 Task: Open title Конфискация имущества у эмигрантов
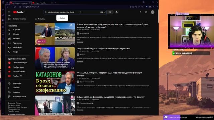[x=112, y=26]
